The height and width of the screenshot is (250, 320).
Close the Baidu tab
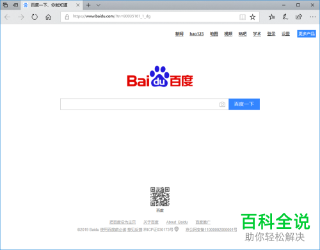tap(78, 5)
